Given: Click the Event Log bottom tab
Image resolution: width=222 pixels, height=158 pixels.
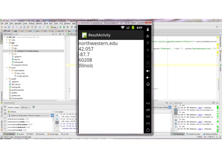Looking at the screenshot, I should click(178, 134).
